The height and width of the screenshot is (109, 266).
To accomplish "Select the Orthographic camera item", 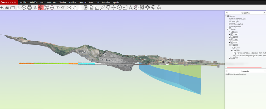I will click(237, 24).
